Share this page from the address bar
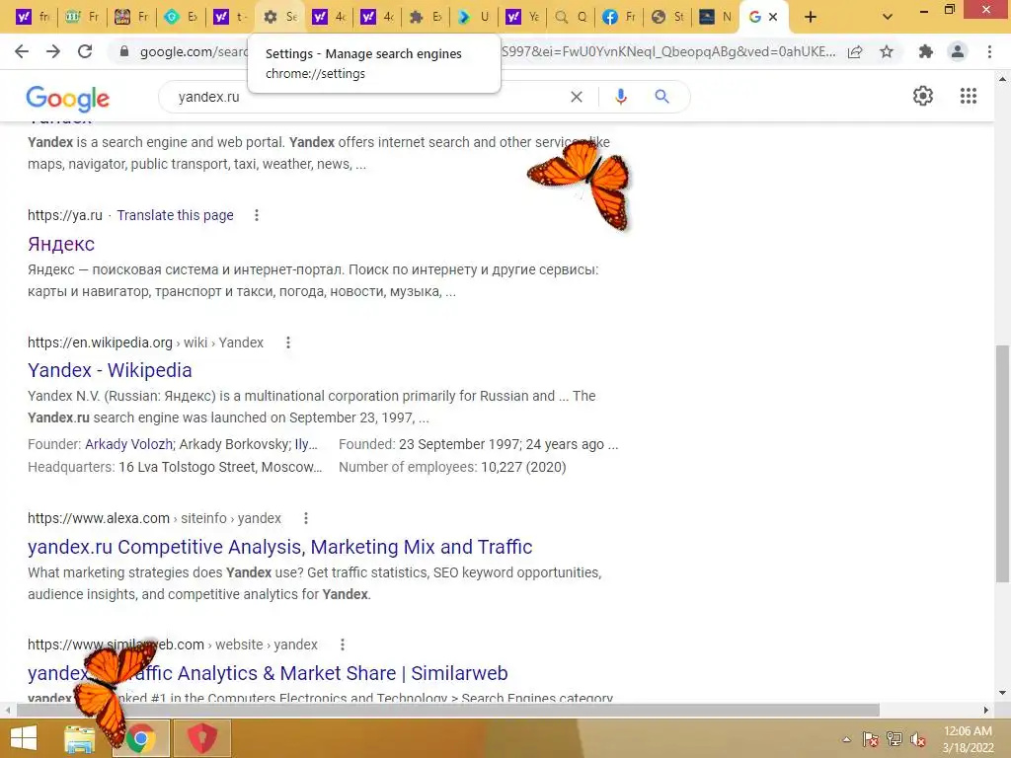The height and width of the screenshot is (758, 1011). pos(856,52)
